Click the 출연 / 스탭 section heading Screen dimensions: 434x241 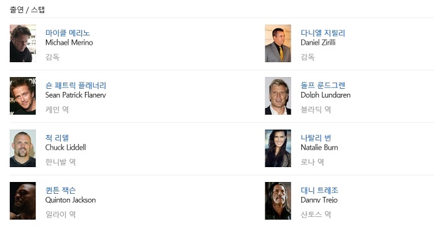[x=27, y=10]
